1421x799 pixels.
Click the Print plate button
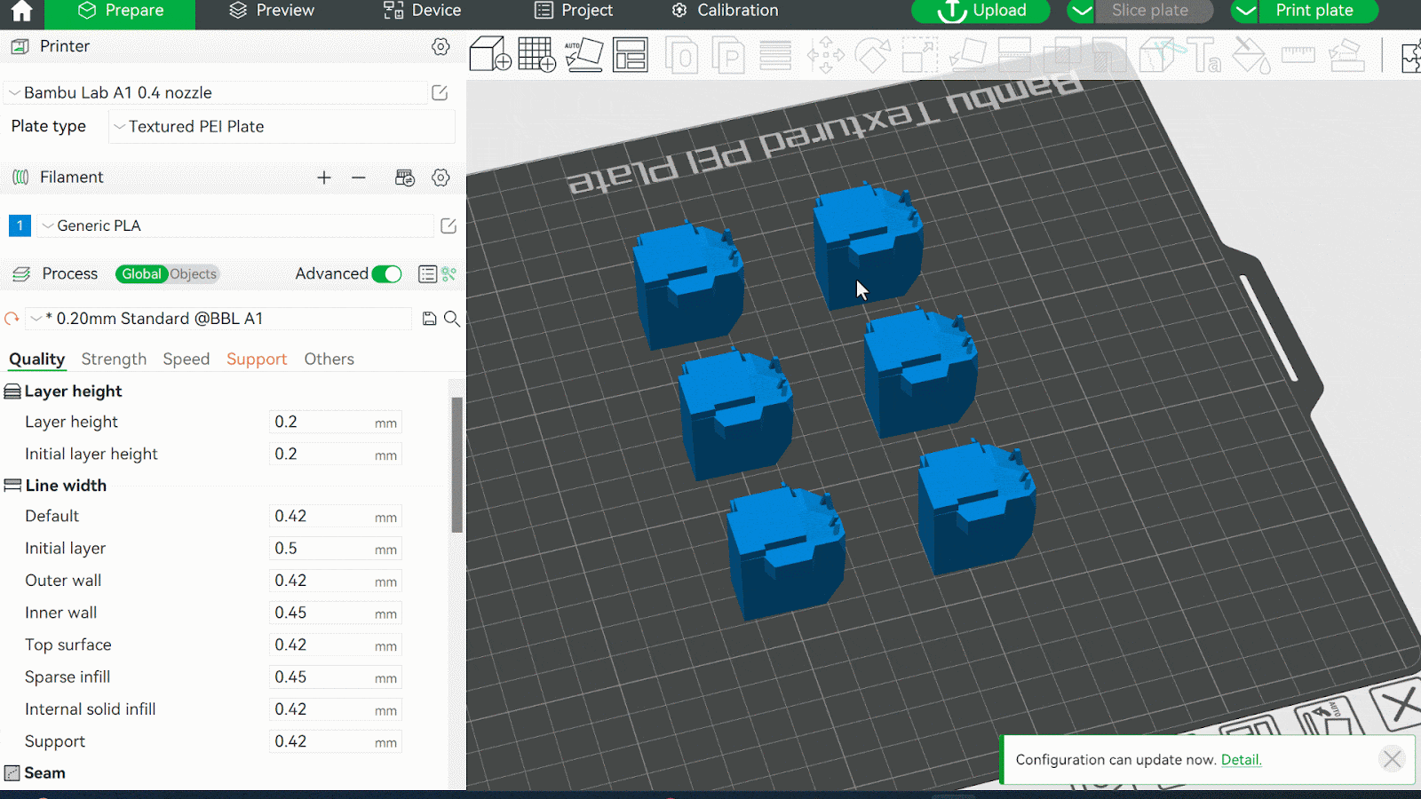click(x=1314, y=11)
